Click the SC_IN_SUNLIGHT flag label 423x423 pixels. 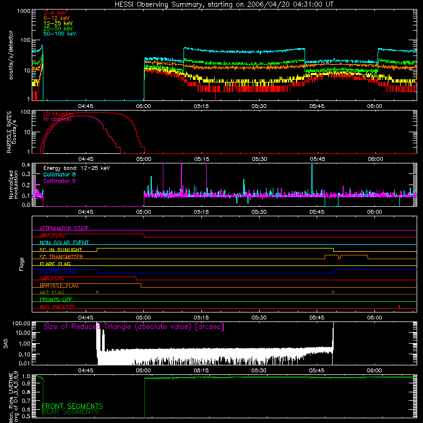(61, 250)
